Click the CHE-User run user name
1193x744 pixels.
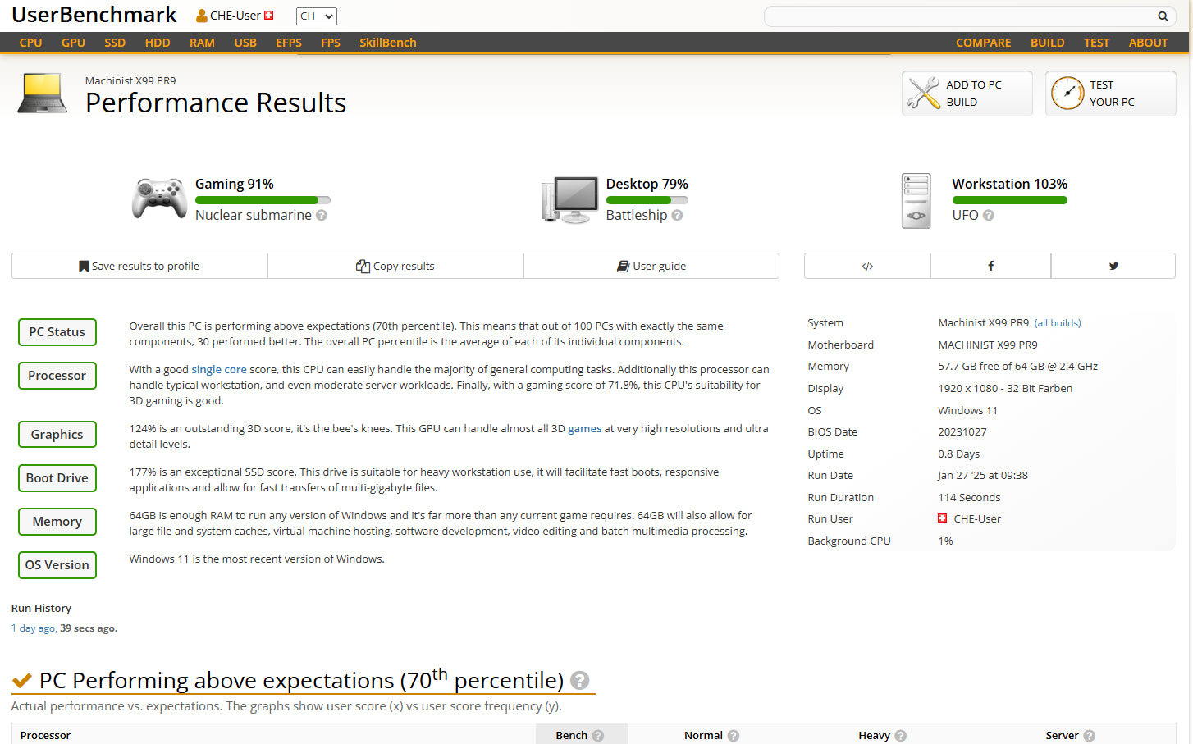pos(977,518)
